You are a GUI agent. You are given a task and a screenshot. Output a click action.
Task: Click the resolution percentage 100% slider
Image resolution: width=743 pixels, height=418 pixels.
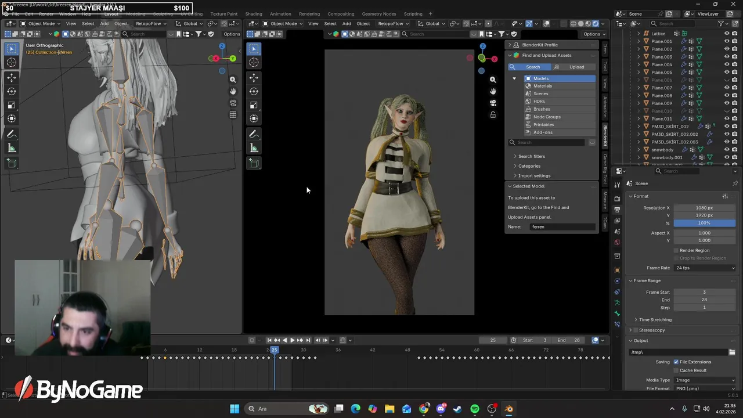(x=704, y=223)
